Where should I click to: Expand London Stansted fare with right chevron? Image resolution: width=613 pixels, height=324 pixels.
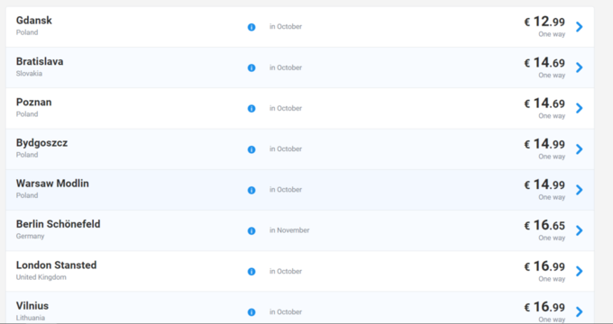[x=580, y=271]
